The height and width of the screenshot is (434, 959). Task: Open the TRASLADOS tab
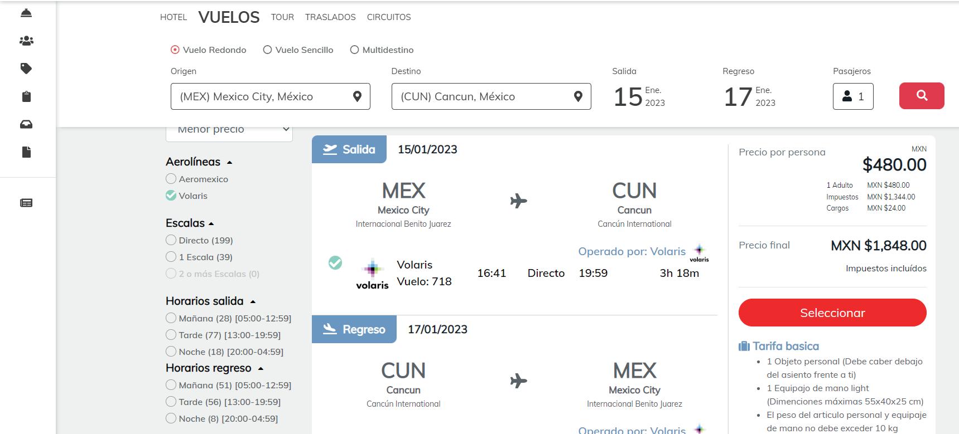tap(330, 17)
